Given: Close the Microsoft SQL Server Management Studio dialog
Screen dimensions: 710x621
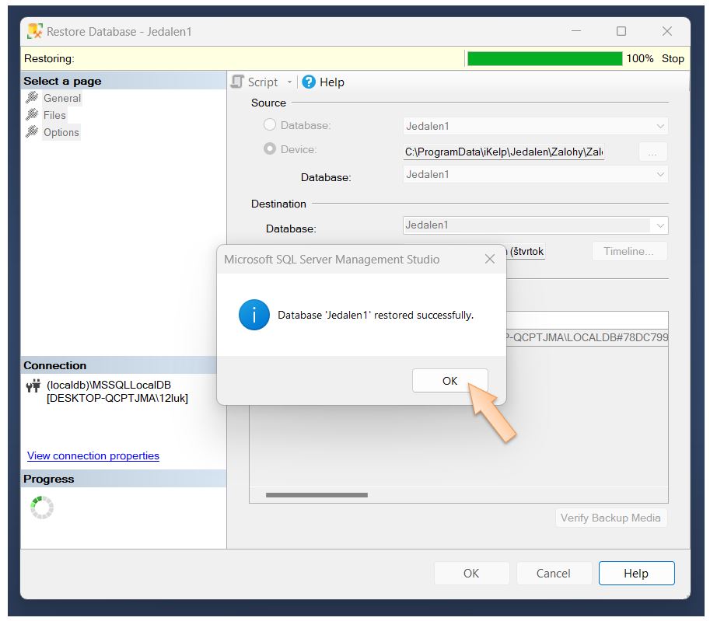Looking at the screenshot, I should (489, 259).
